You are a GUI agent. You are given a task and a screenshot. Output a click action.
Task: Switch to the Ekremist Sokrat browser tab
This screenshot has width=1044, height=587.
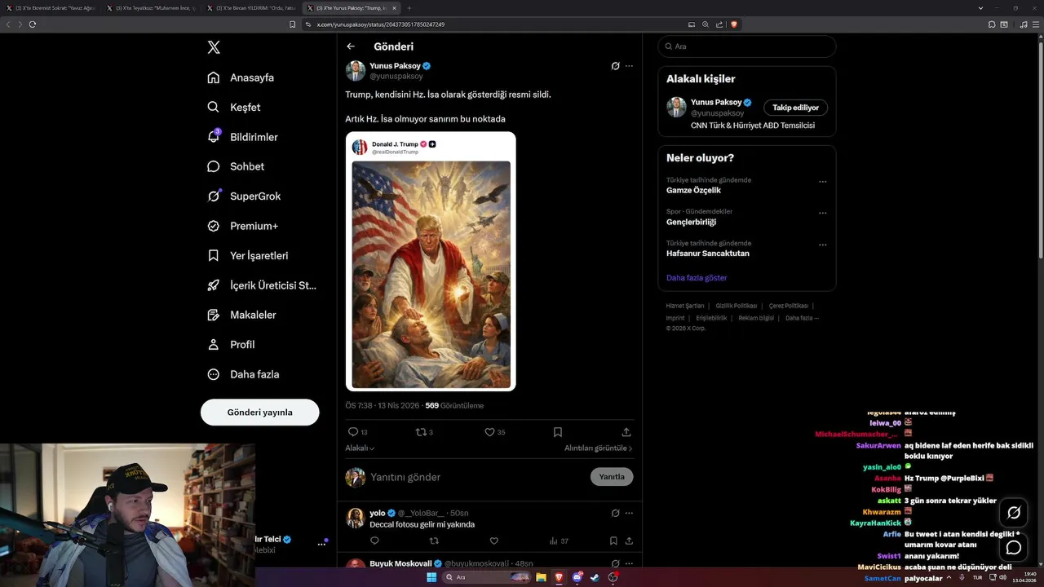(x=52, y=7)
